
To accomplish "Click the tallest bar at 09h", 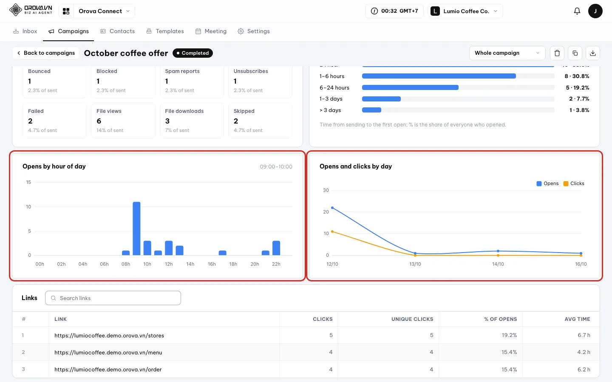I will coord(136,228).
